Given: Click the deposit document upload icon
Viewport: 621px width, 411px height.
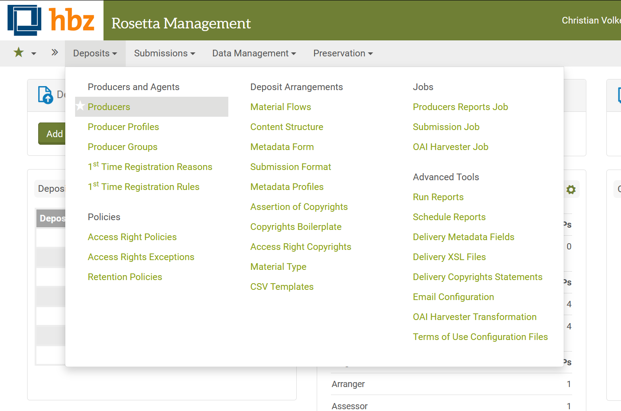Looking at the screenshot, I should [x=45, y=95].
